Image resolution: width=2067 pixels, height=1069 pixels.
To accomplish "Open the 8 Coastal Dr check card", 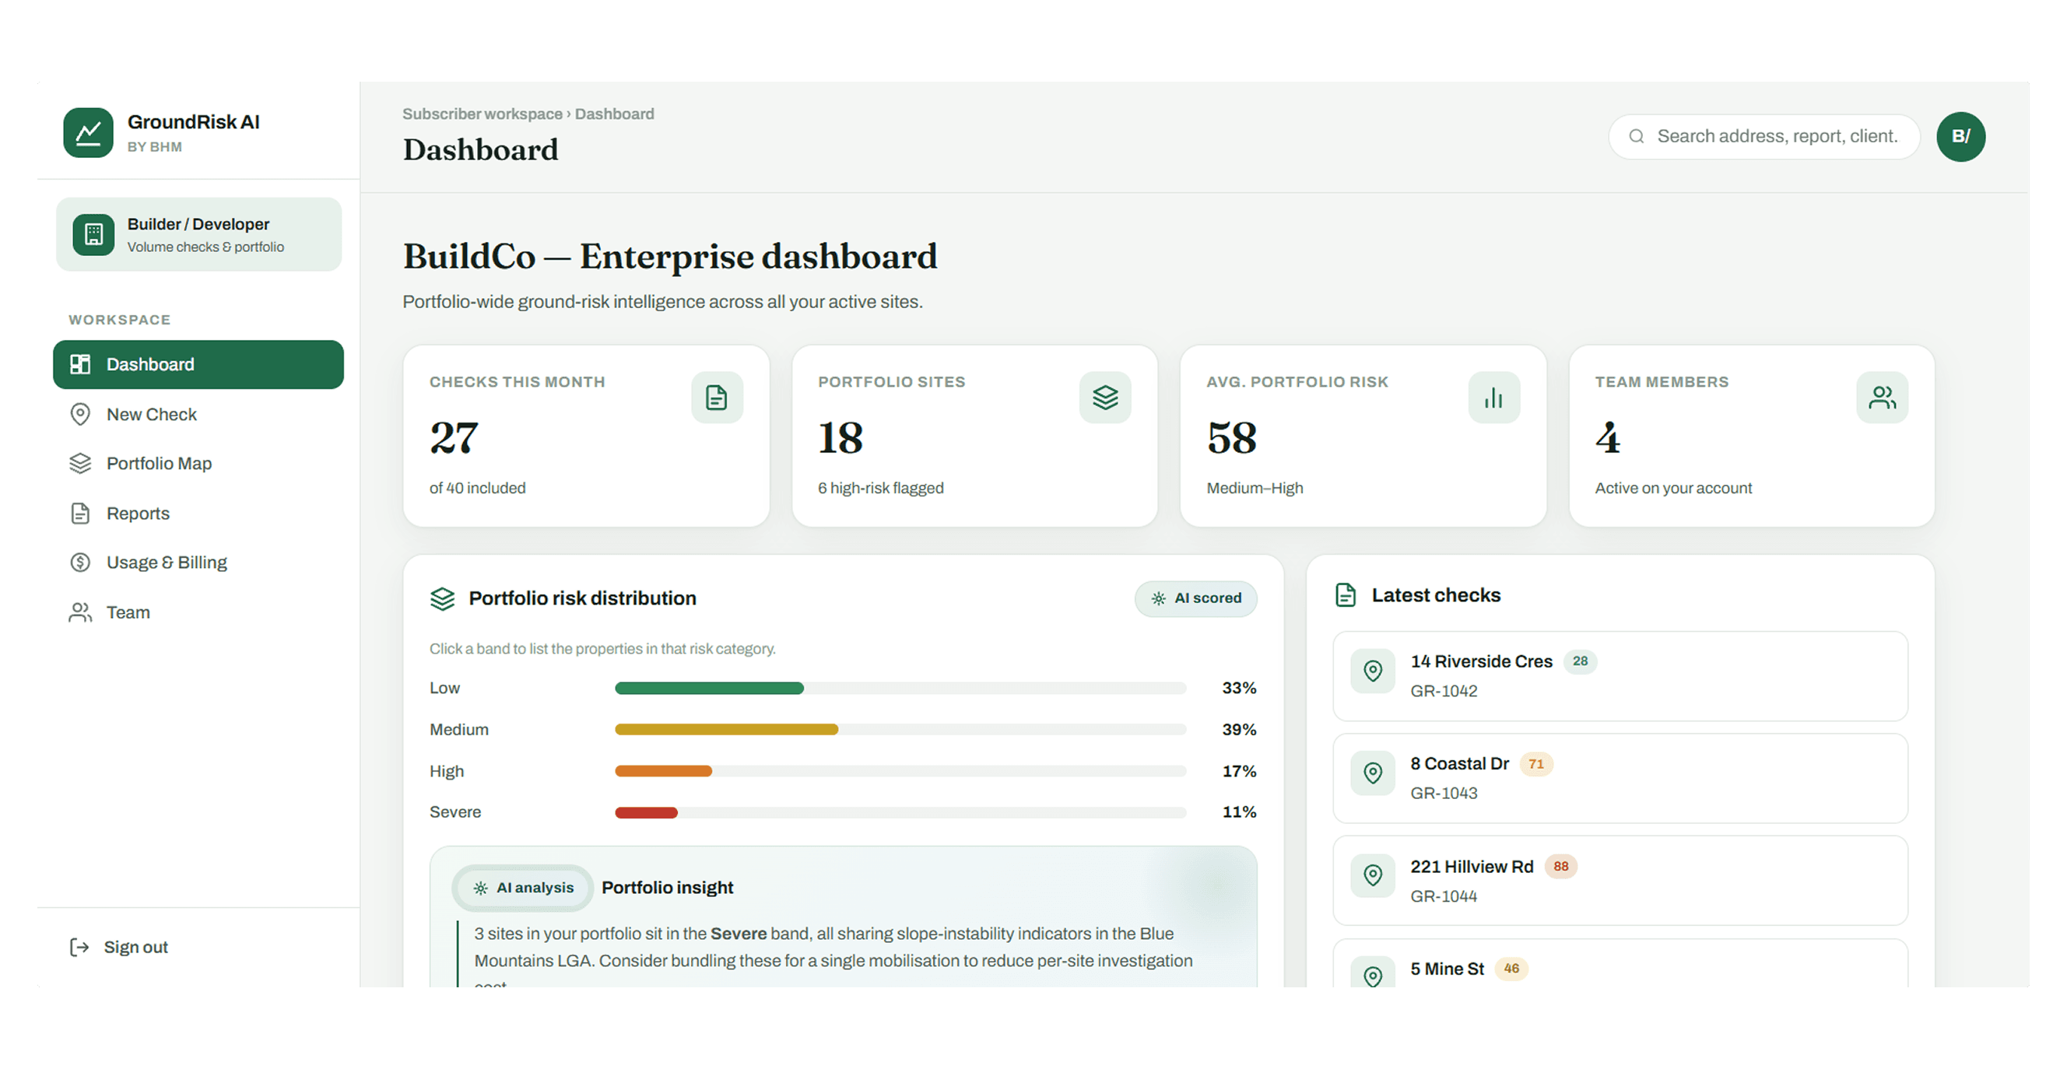I will [x=1620, y=778].
